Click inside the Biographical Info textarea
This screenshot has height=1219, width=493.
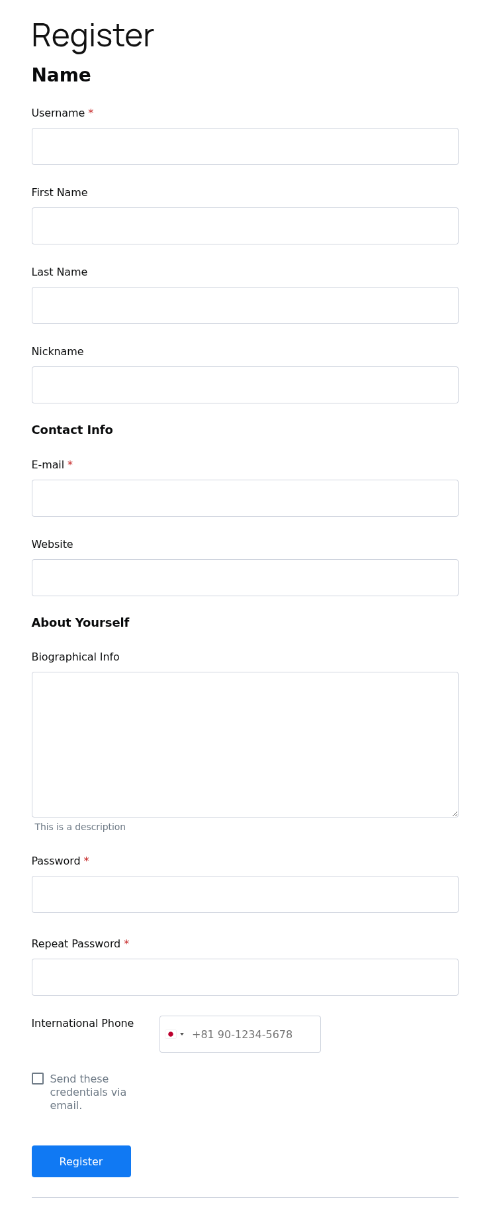point(245,745)
